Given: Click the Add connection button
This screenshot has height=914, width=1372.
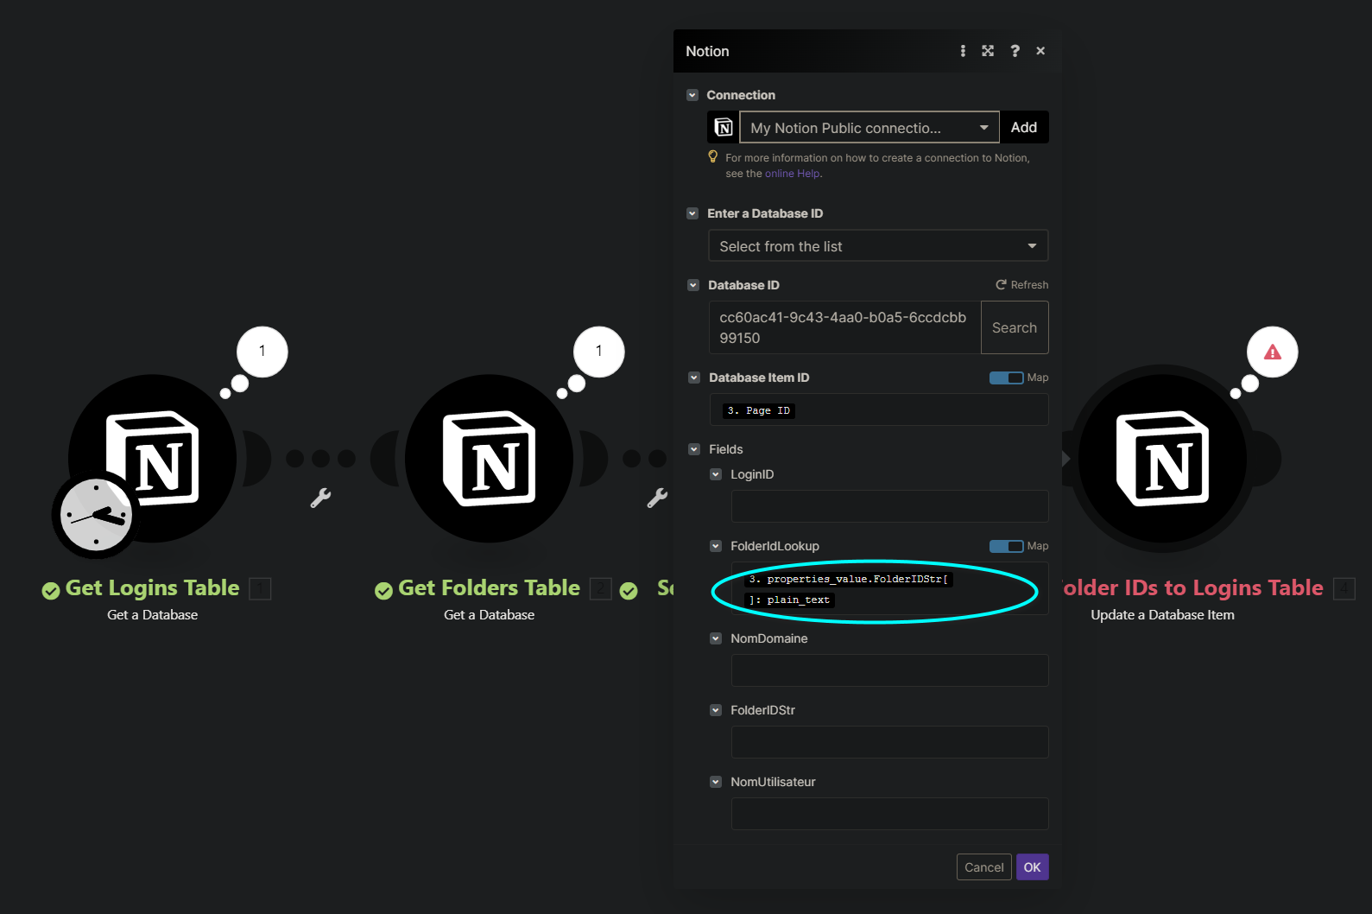Looking at the screenshot, I should click(x=1024, y=128).
